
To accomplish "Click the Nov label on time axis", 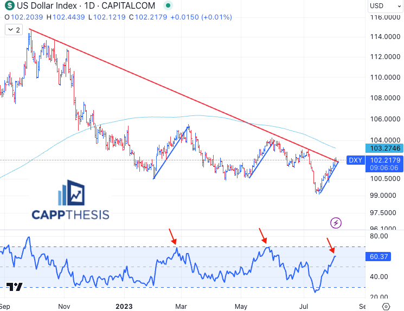I will 65,306.
